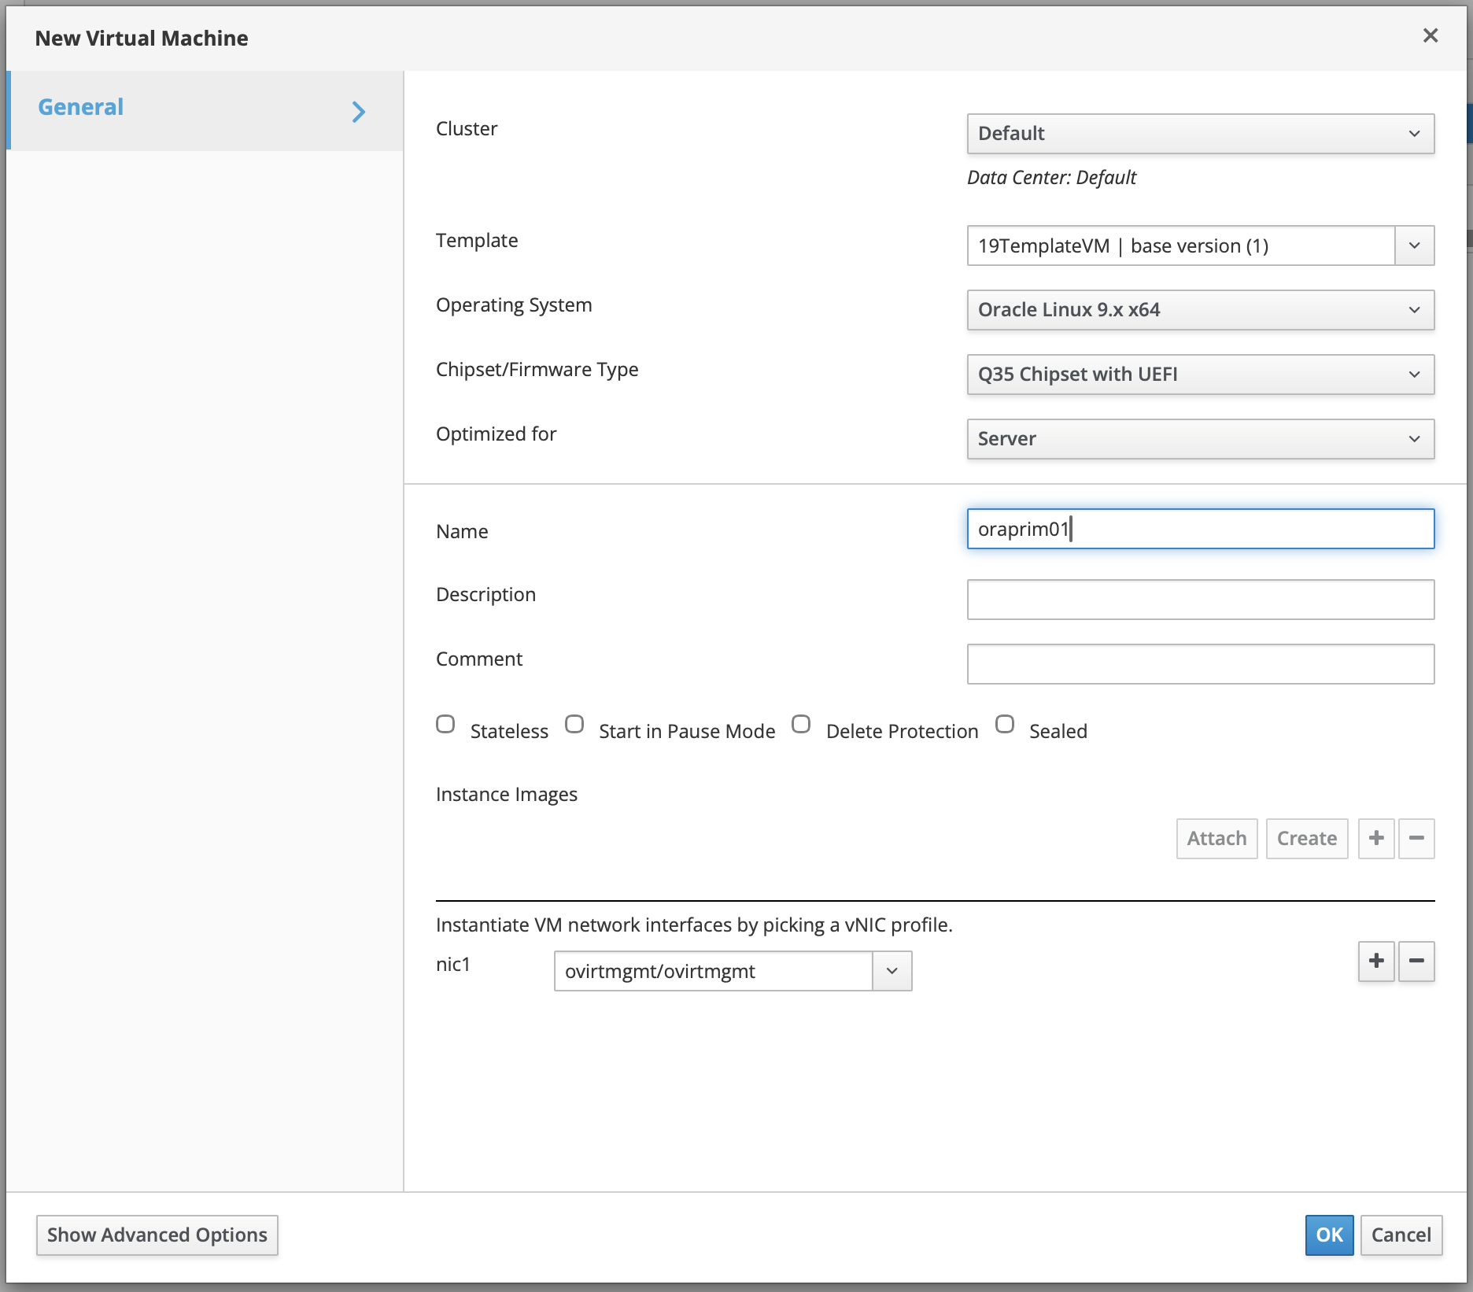Image resolution: width=1473 pixels, height=1292 pixels.
Task: Click the Comment input field
Action: pyautogui.click(x=1200, y=664)
